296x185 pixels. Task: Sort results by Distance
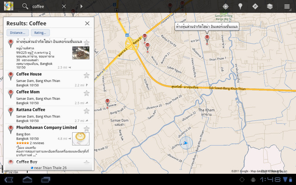[18, 33]
